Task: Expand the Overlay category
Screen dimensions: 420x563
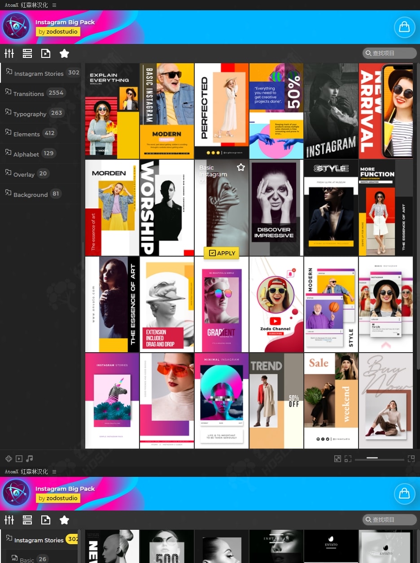Action: click(40, 174)
